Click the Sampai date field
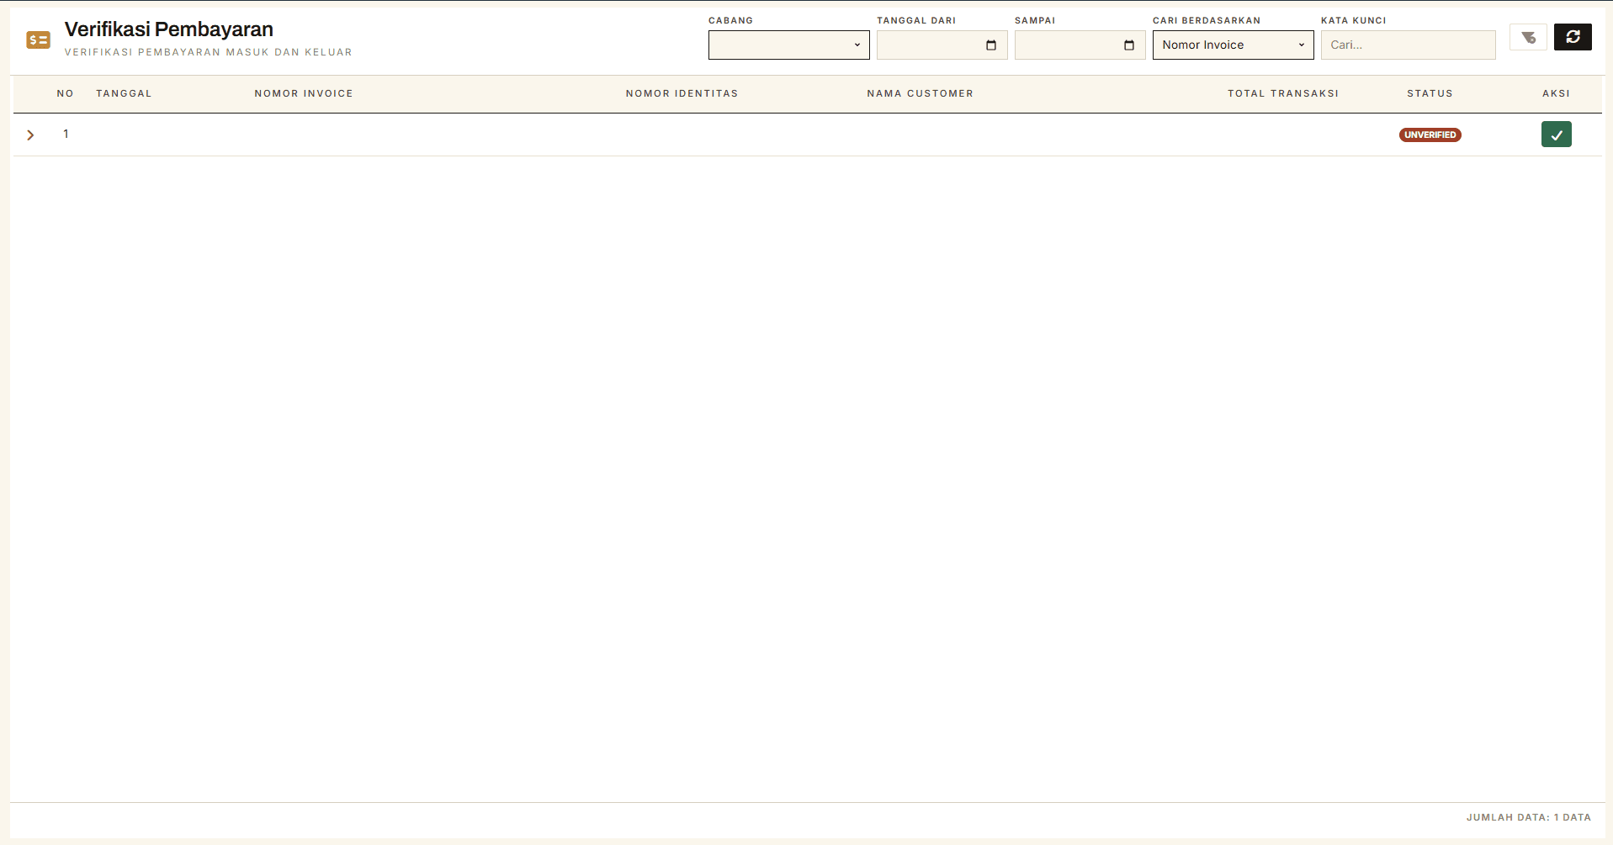The image size is (1613, 845). point(1080,45)
